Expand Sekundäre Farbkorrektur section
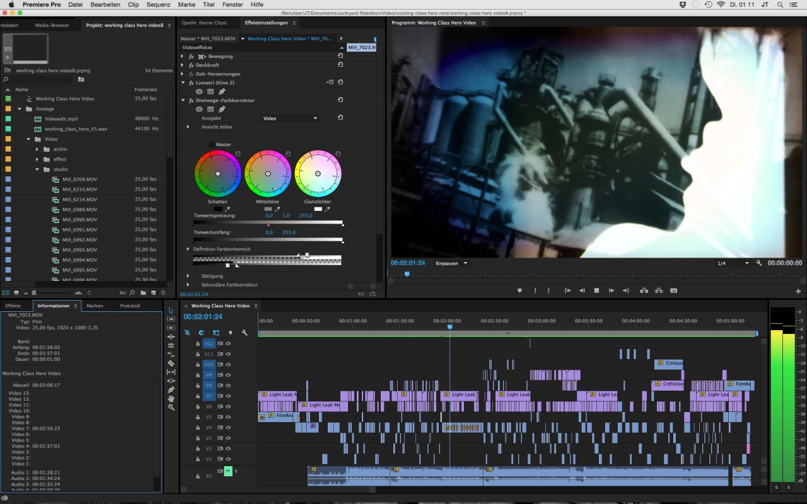The image size is (807, 504). coord(188,285)
